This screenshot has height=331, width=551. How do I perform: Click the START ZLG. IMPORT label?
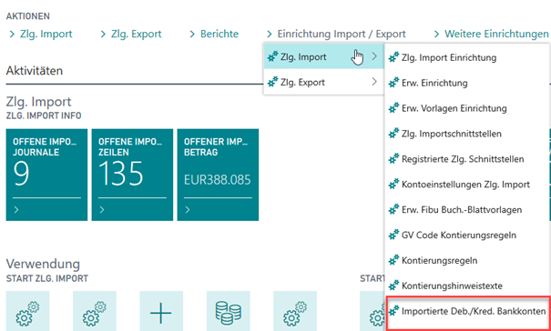pyautogui.click(x=47, y=278)
